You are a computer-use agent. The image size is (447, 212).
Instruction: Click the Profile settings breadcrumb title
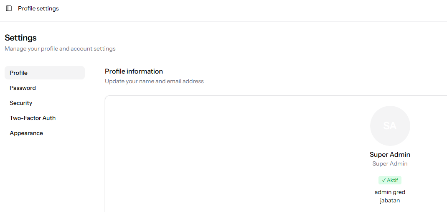(38, 8)
